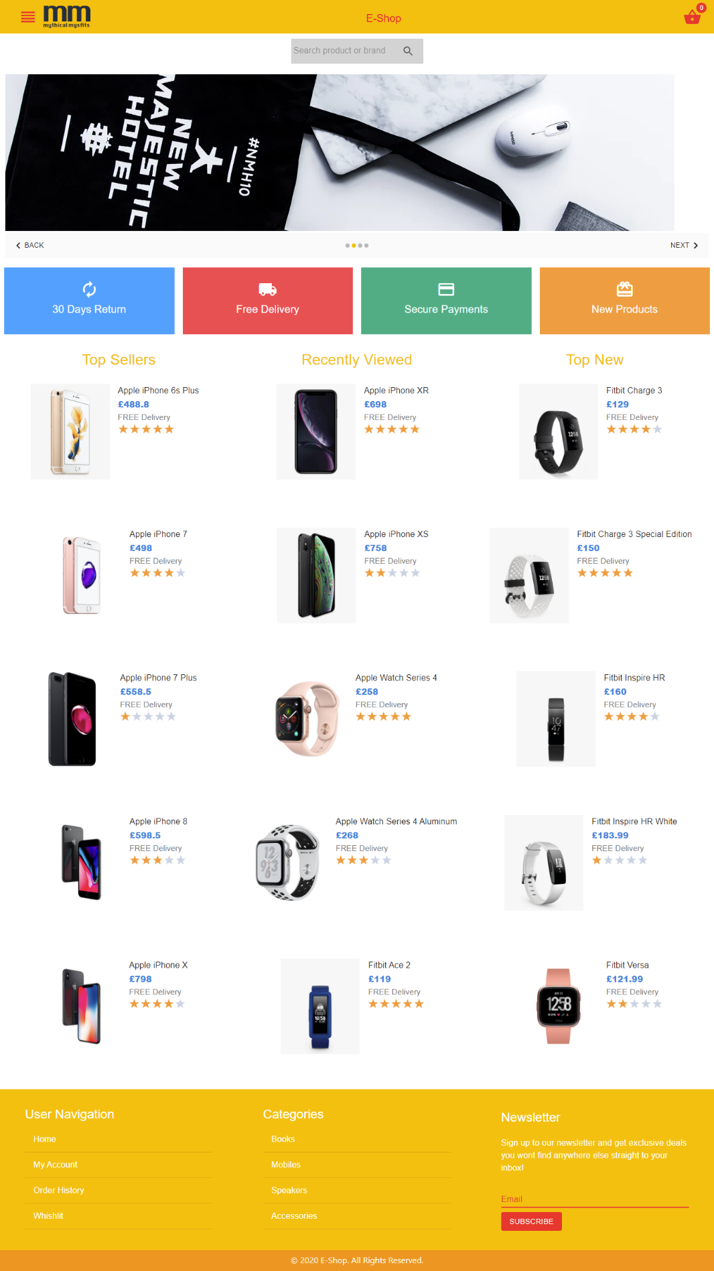Open the Mobiles category link
The height and width of the screenshot is (1271, 714).
click(x=286, y=1165)
